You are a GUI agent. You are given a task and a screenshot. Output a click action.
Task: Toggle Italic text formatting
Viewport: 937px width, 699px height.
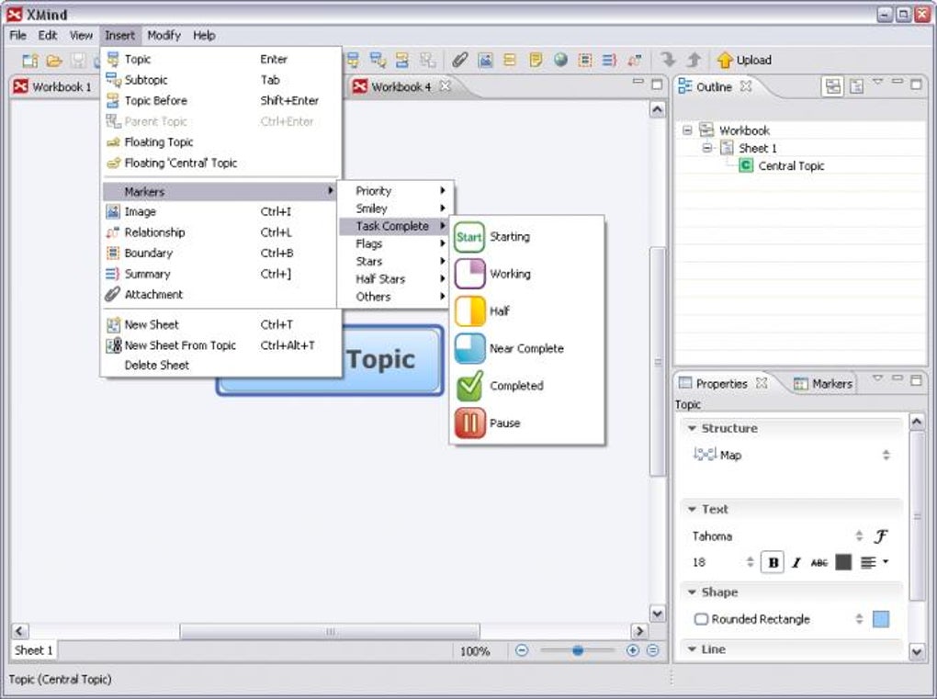tap(796, 563)
